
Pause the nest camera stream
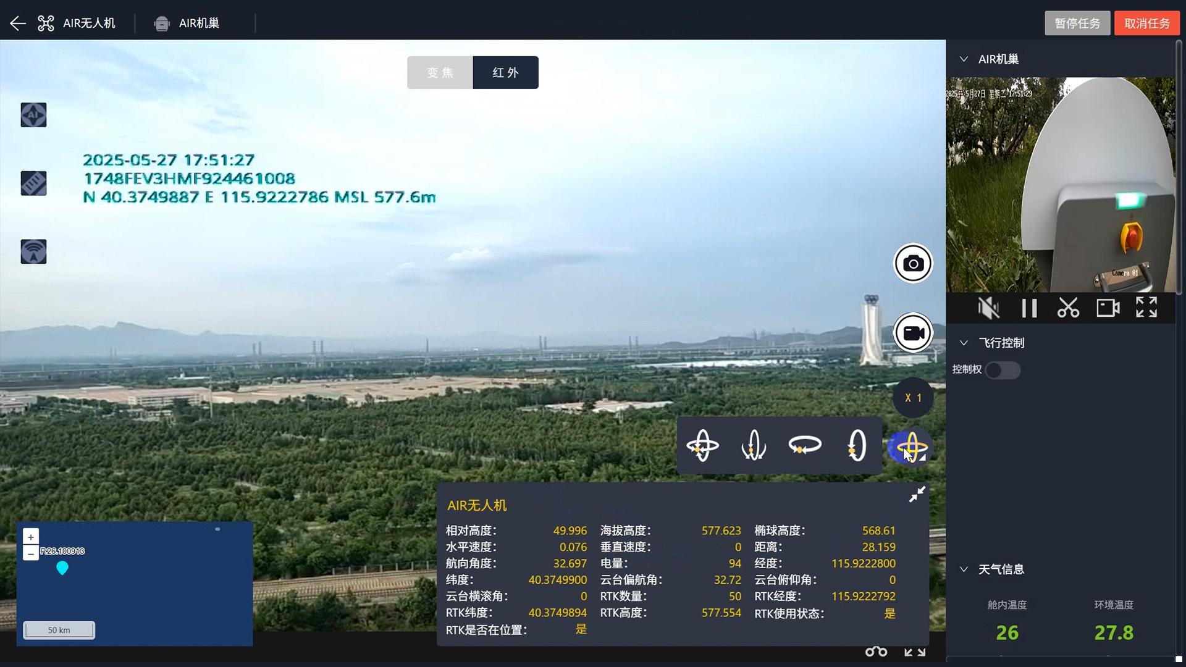click(x=1029, y=308)
